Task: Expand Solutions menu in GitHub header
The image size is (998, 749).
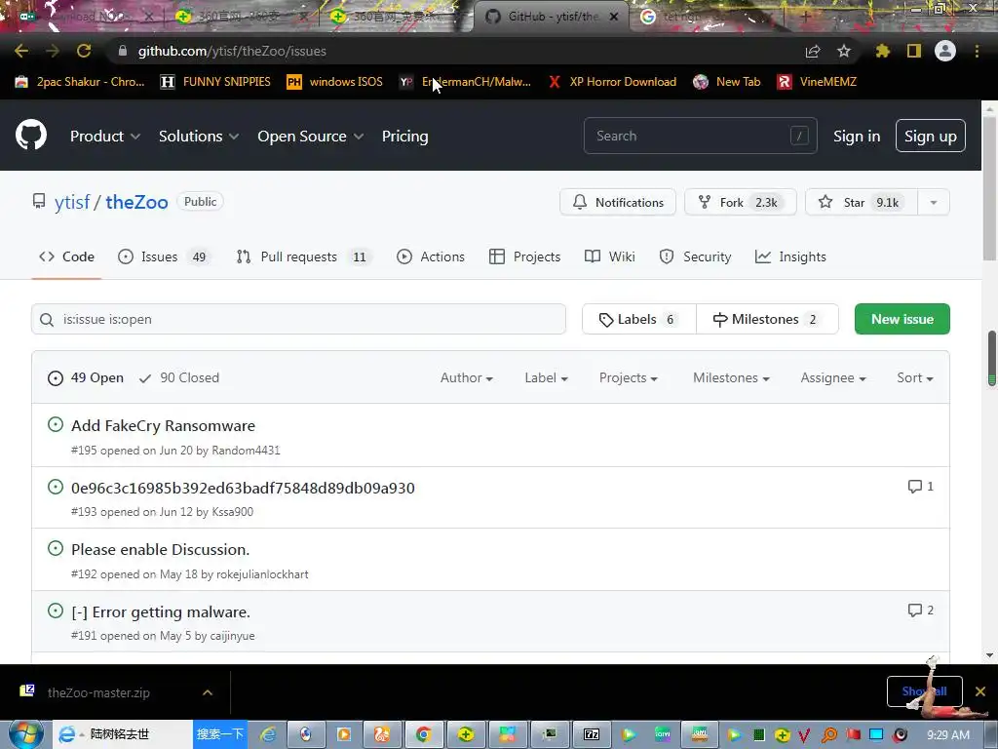Action: (199, 136)
